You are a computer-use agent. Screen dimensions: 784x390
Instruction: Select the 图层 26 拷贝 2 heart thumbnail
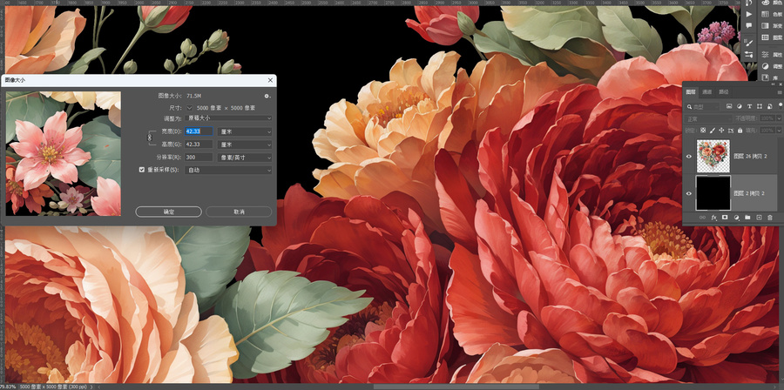coord(713,156)
